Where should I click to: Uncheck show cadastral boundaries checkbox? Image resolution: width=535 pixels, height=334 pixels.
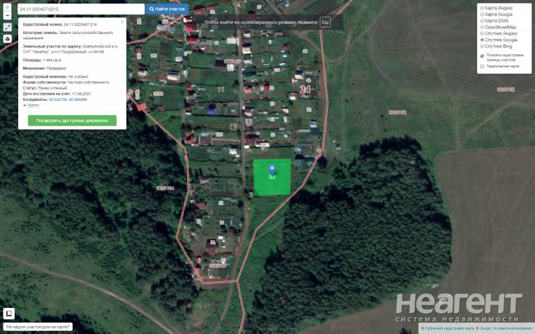click(482, 55)
